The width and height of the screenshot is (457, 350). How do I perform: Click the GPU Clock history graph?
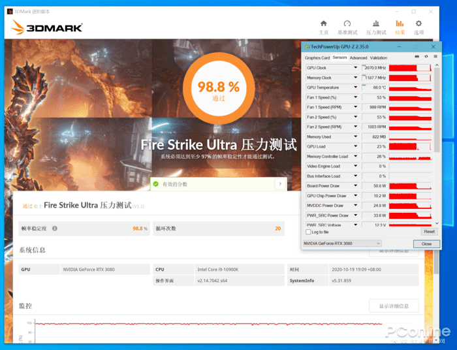pos(410,68)
